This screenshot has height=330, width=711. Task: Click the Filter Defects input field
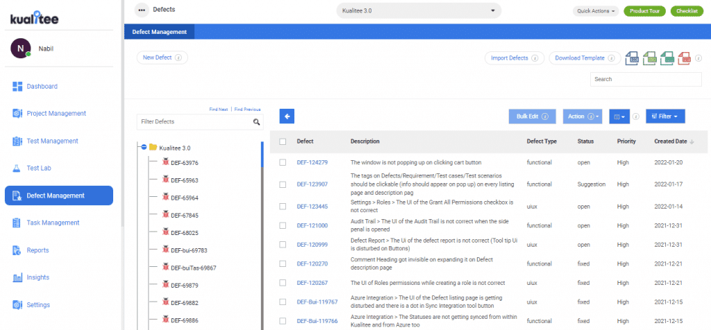pyautogui.click(x=200, y=122)
